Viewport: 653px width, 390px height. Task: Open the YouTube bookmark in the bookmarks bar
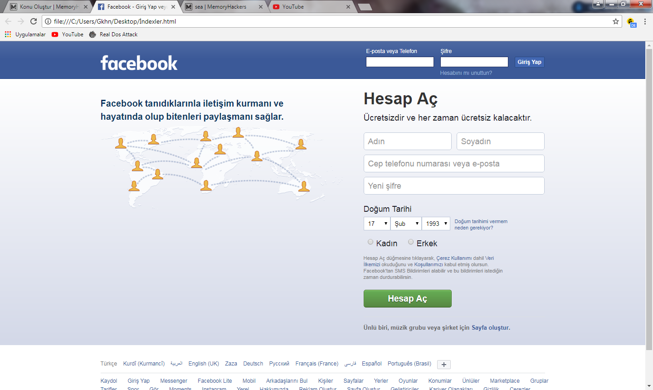coord(68,34)
